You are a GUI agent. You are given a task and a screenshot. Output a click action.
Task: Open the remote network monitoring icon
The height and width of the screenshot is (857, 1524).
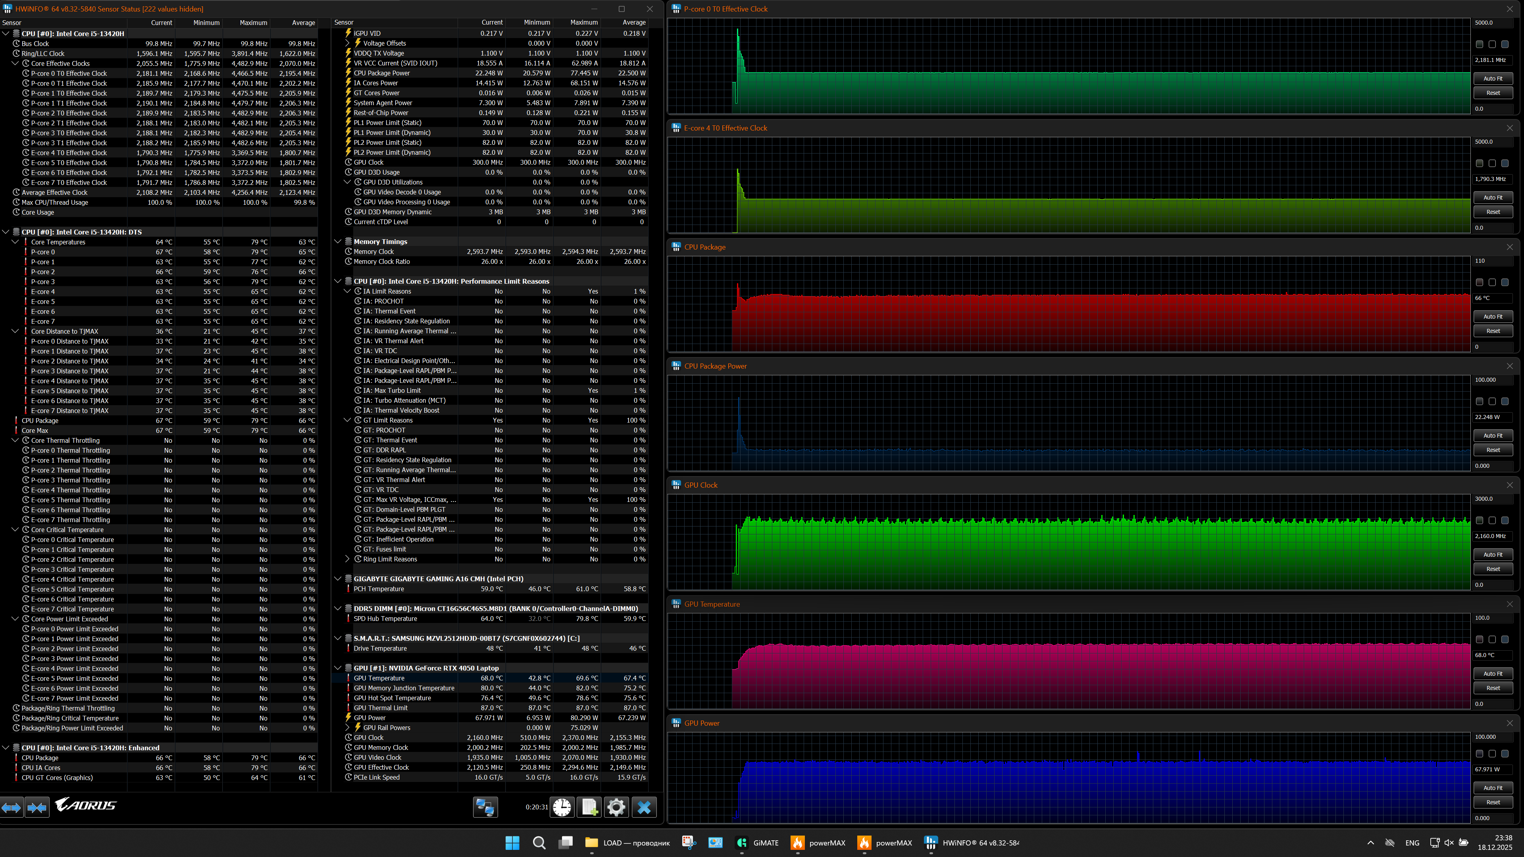coord(485,807)
